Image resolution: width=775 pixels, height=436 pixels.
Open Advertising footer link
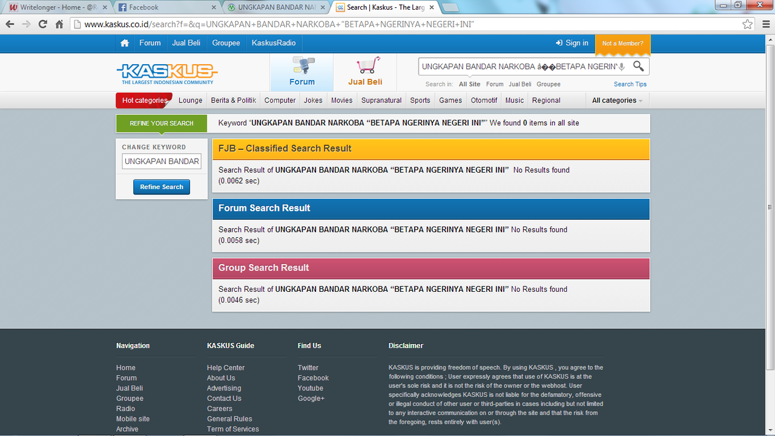pos(224,388)
